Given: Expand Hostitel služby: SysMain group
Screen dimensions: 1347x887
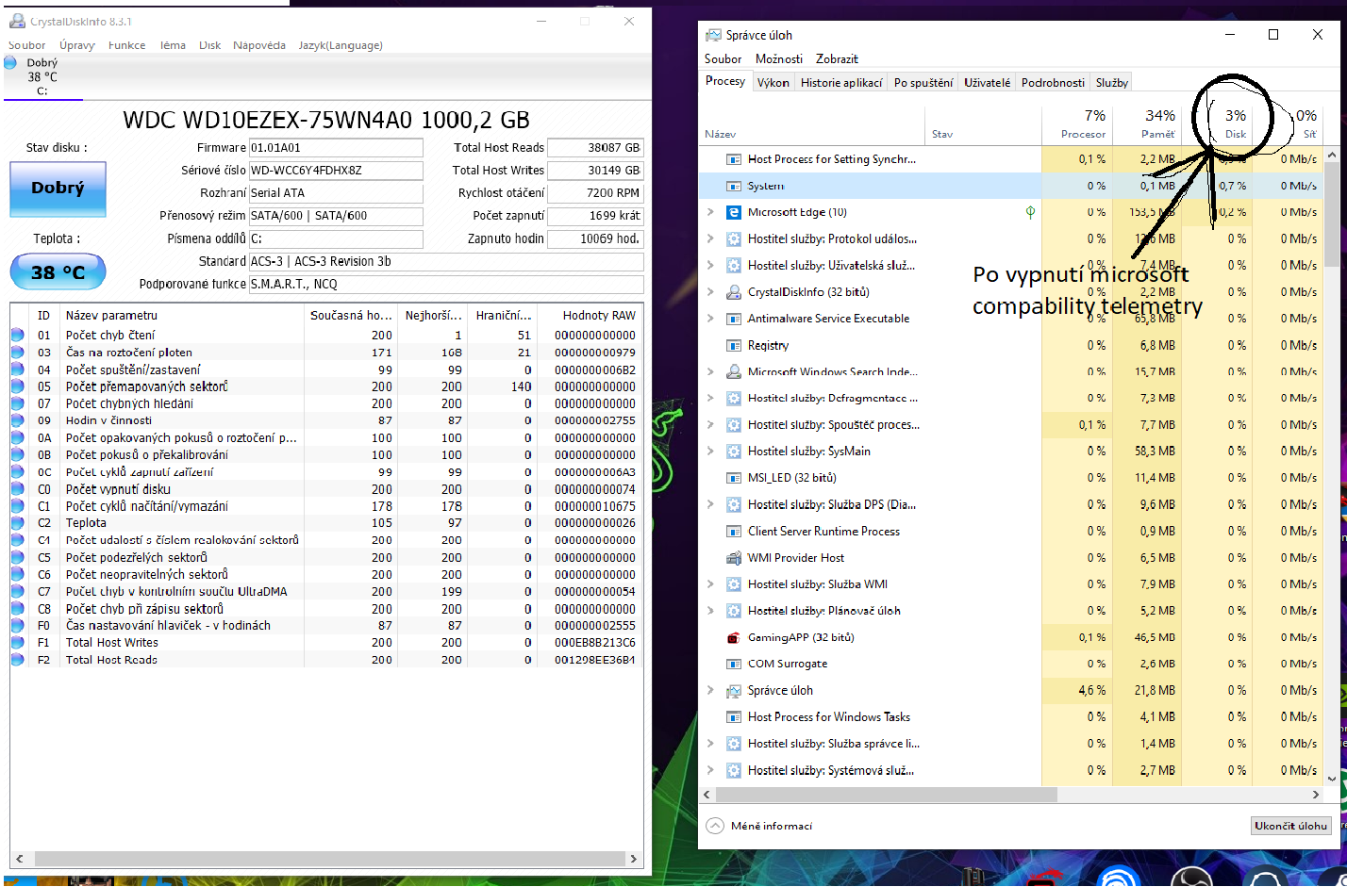Looking at the screenshot, I should pos(710,452).
